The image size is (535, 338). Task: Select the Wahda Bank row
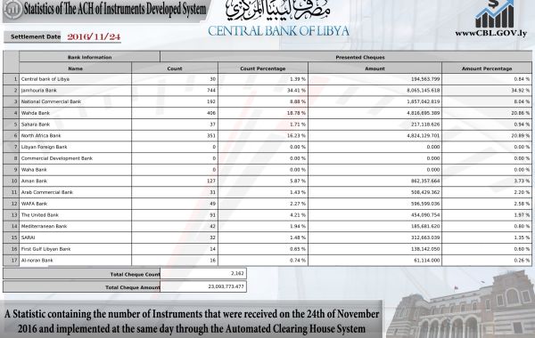click(x=267, y=113)
